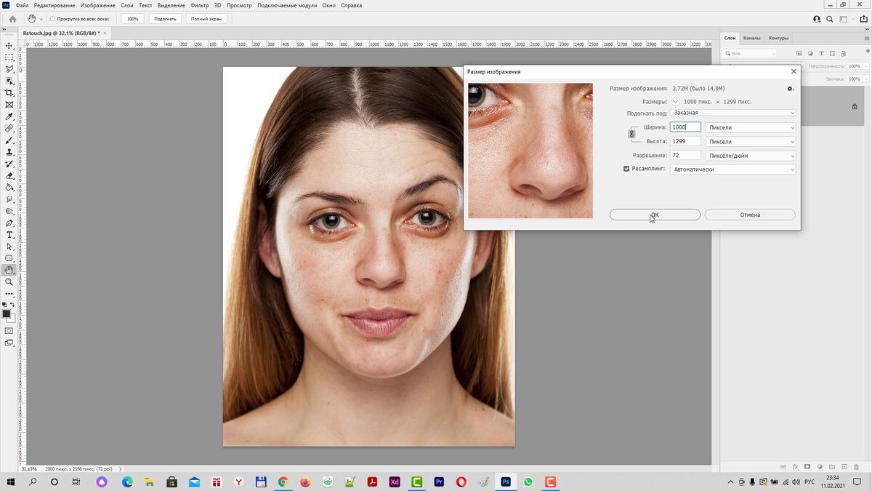Expand the dimensions units arrow
The width and height of the screenshot is (872, 491).
[676, 102]
